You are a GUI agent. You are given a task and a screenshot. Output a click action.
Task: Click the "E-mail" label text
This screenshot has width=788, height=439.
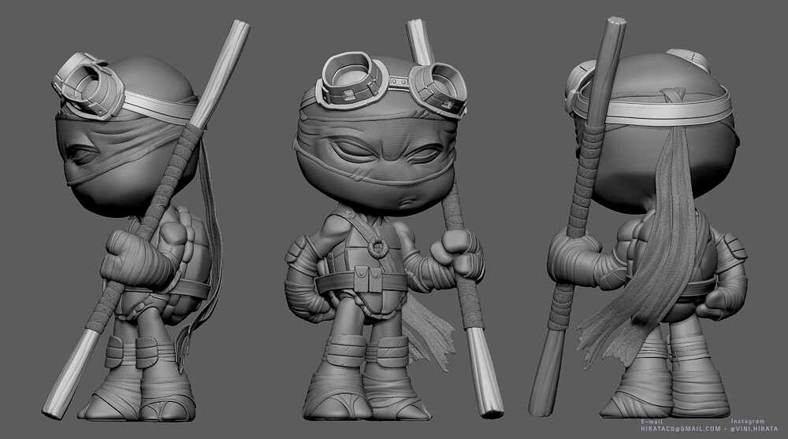click(652, 422)
